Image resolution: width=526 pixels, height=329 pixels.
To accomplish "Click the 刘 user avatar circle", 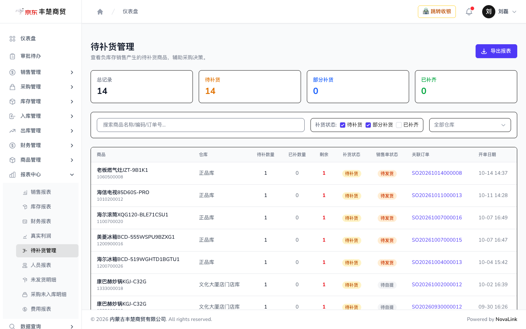I will [x=489, y=12].
